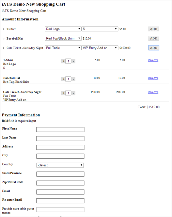Click the T-Shirt quantity field
Screen dimensions: 172x217
(68, 61)
